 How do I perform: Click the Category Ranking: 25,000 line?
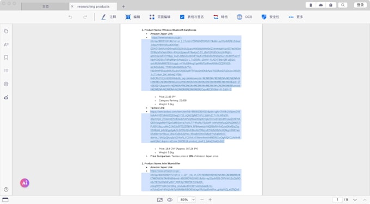point(172,100)
